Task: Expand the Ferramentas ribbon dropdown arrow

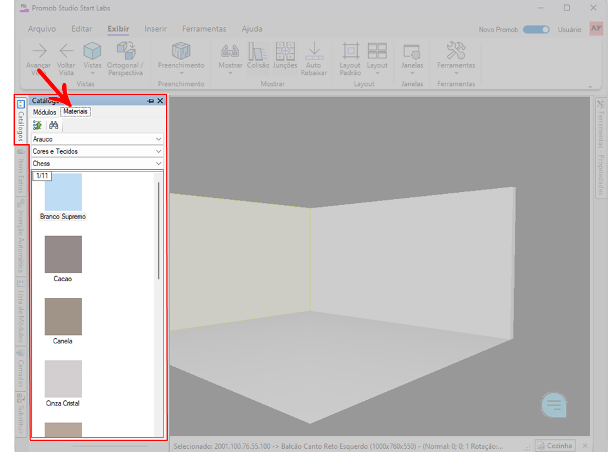Action: (456, 73)
